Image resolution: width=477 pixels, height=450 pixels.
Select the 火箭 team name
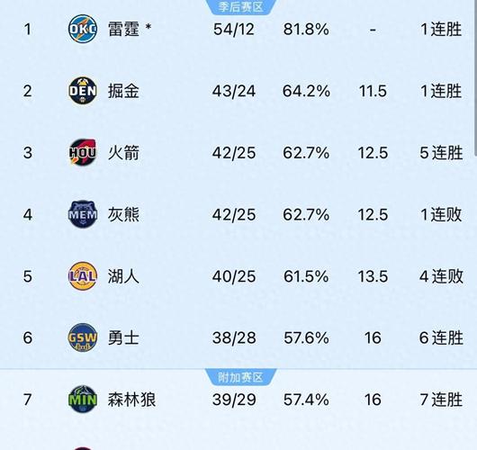[x=123, y=153]
